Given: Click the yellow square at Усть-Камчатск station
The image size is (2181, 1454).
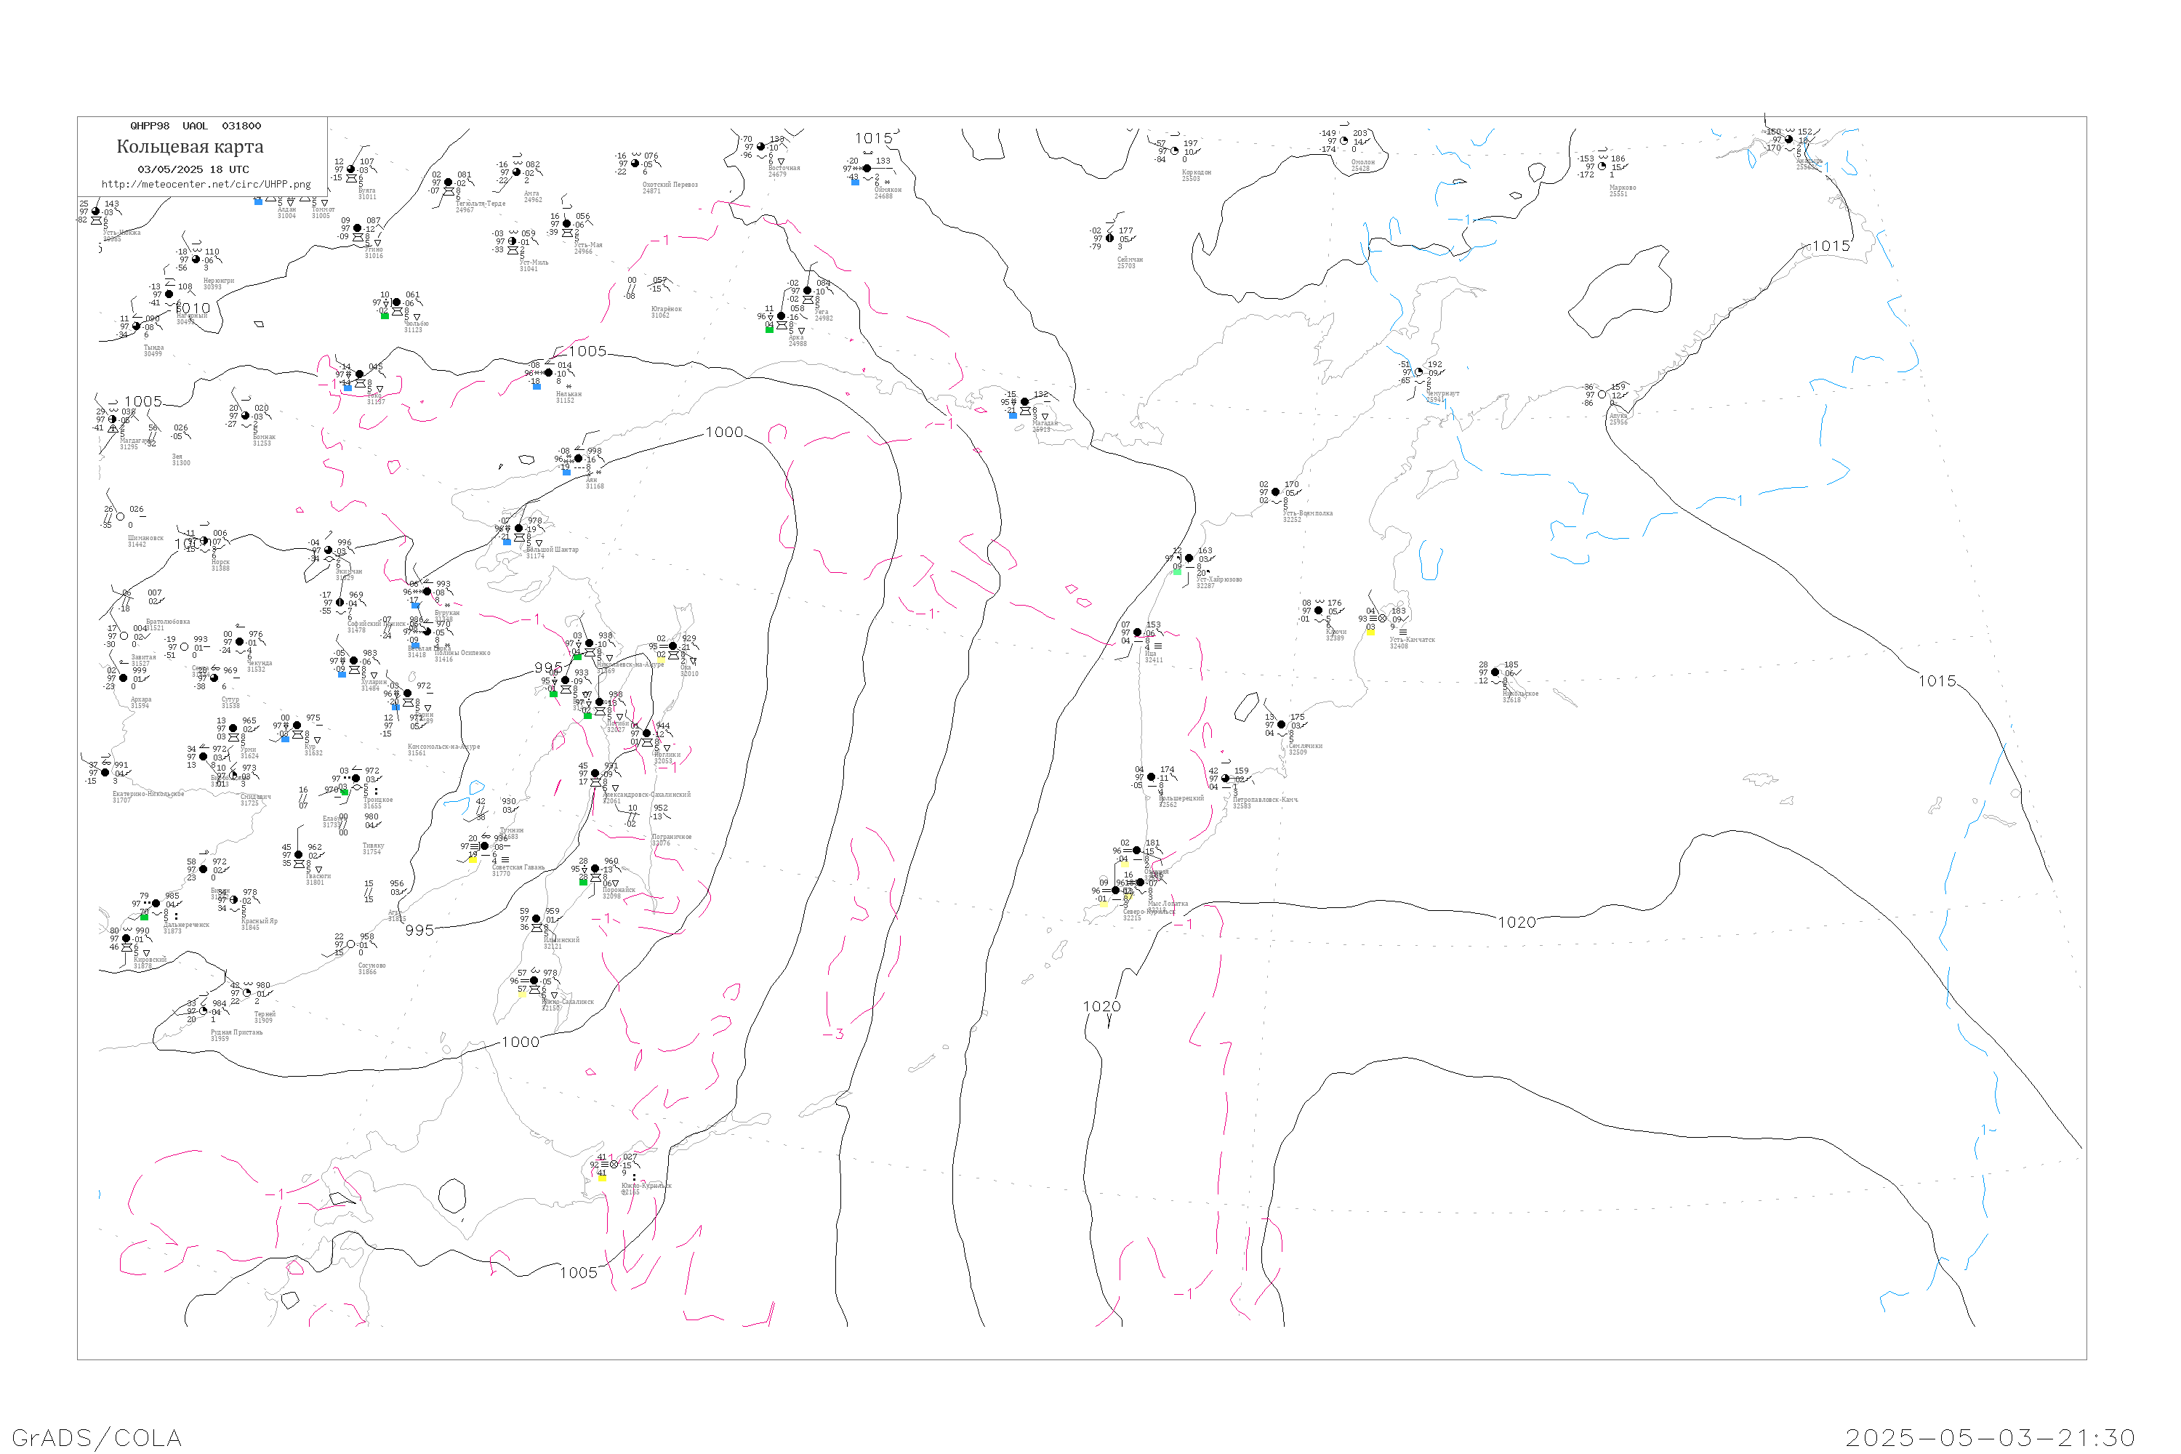Looking at the screenshot, I should pos(1370,632).
